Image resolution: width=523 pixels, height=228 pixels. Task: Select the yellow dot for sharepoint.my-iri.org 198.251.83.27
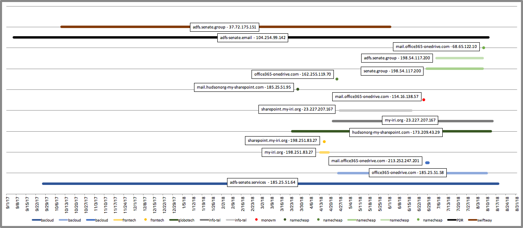click(324, 142)
